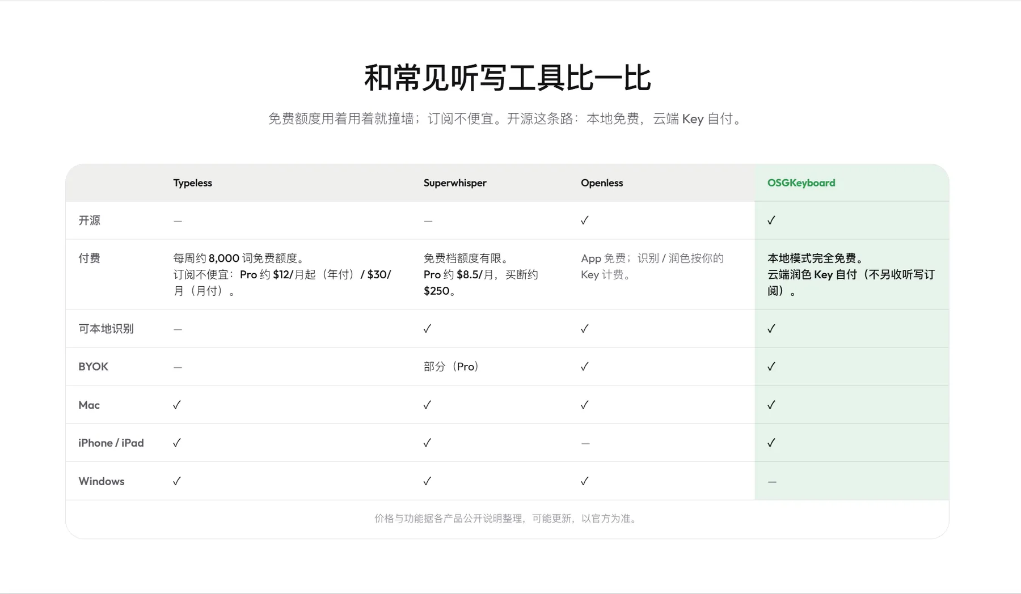Image resolution: width=1021 pixels, height=594 pixels.
Task: Click Typeless checkmark in Mac row
Action: point(177,405)
